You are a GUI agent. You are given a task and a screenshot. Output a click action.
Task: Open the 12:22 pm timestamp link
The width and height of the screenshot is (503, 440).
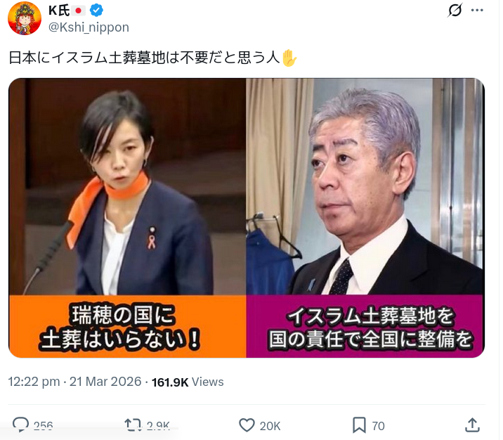coord(74,382)
